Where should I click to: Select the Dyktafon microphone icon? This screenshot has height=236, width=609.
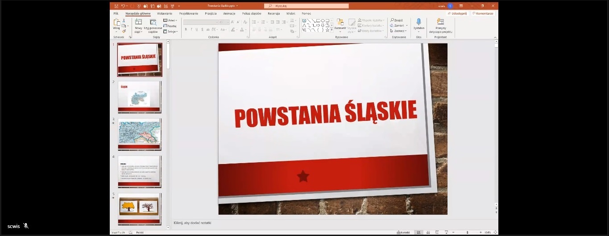[x=418, y=22]
